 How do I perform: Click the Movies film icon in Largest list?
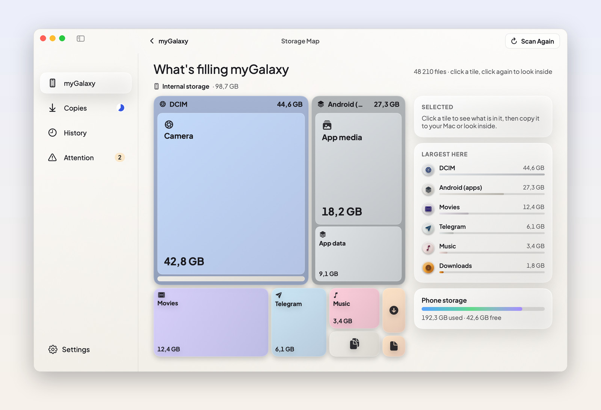pos(428,209)
